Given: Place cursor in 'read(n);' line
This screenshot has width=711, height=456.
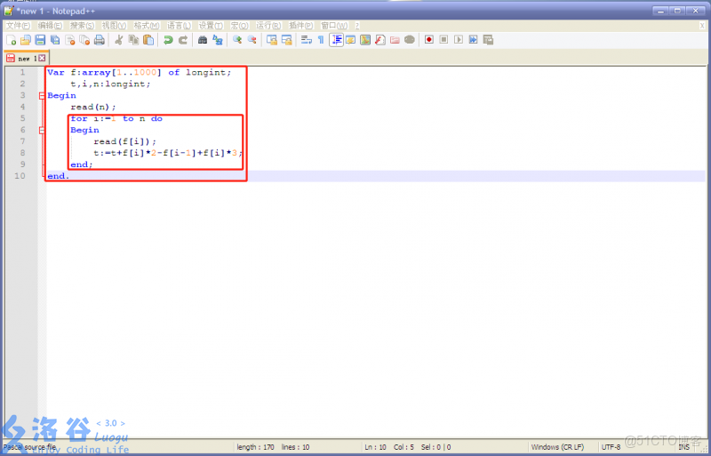Looking at the screenshot, I should 93,107.
